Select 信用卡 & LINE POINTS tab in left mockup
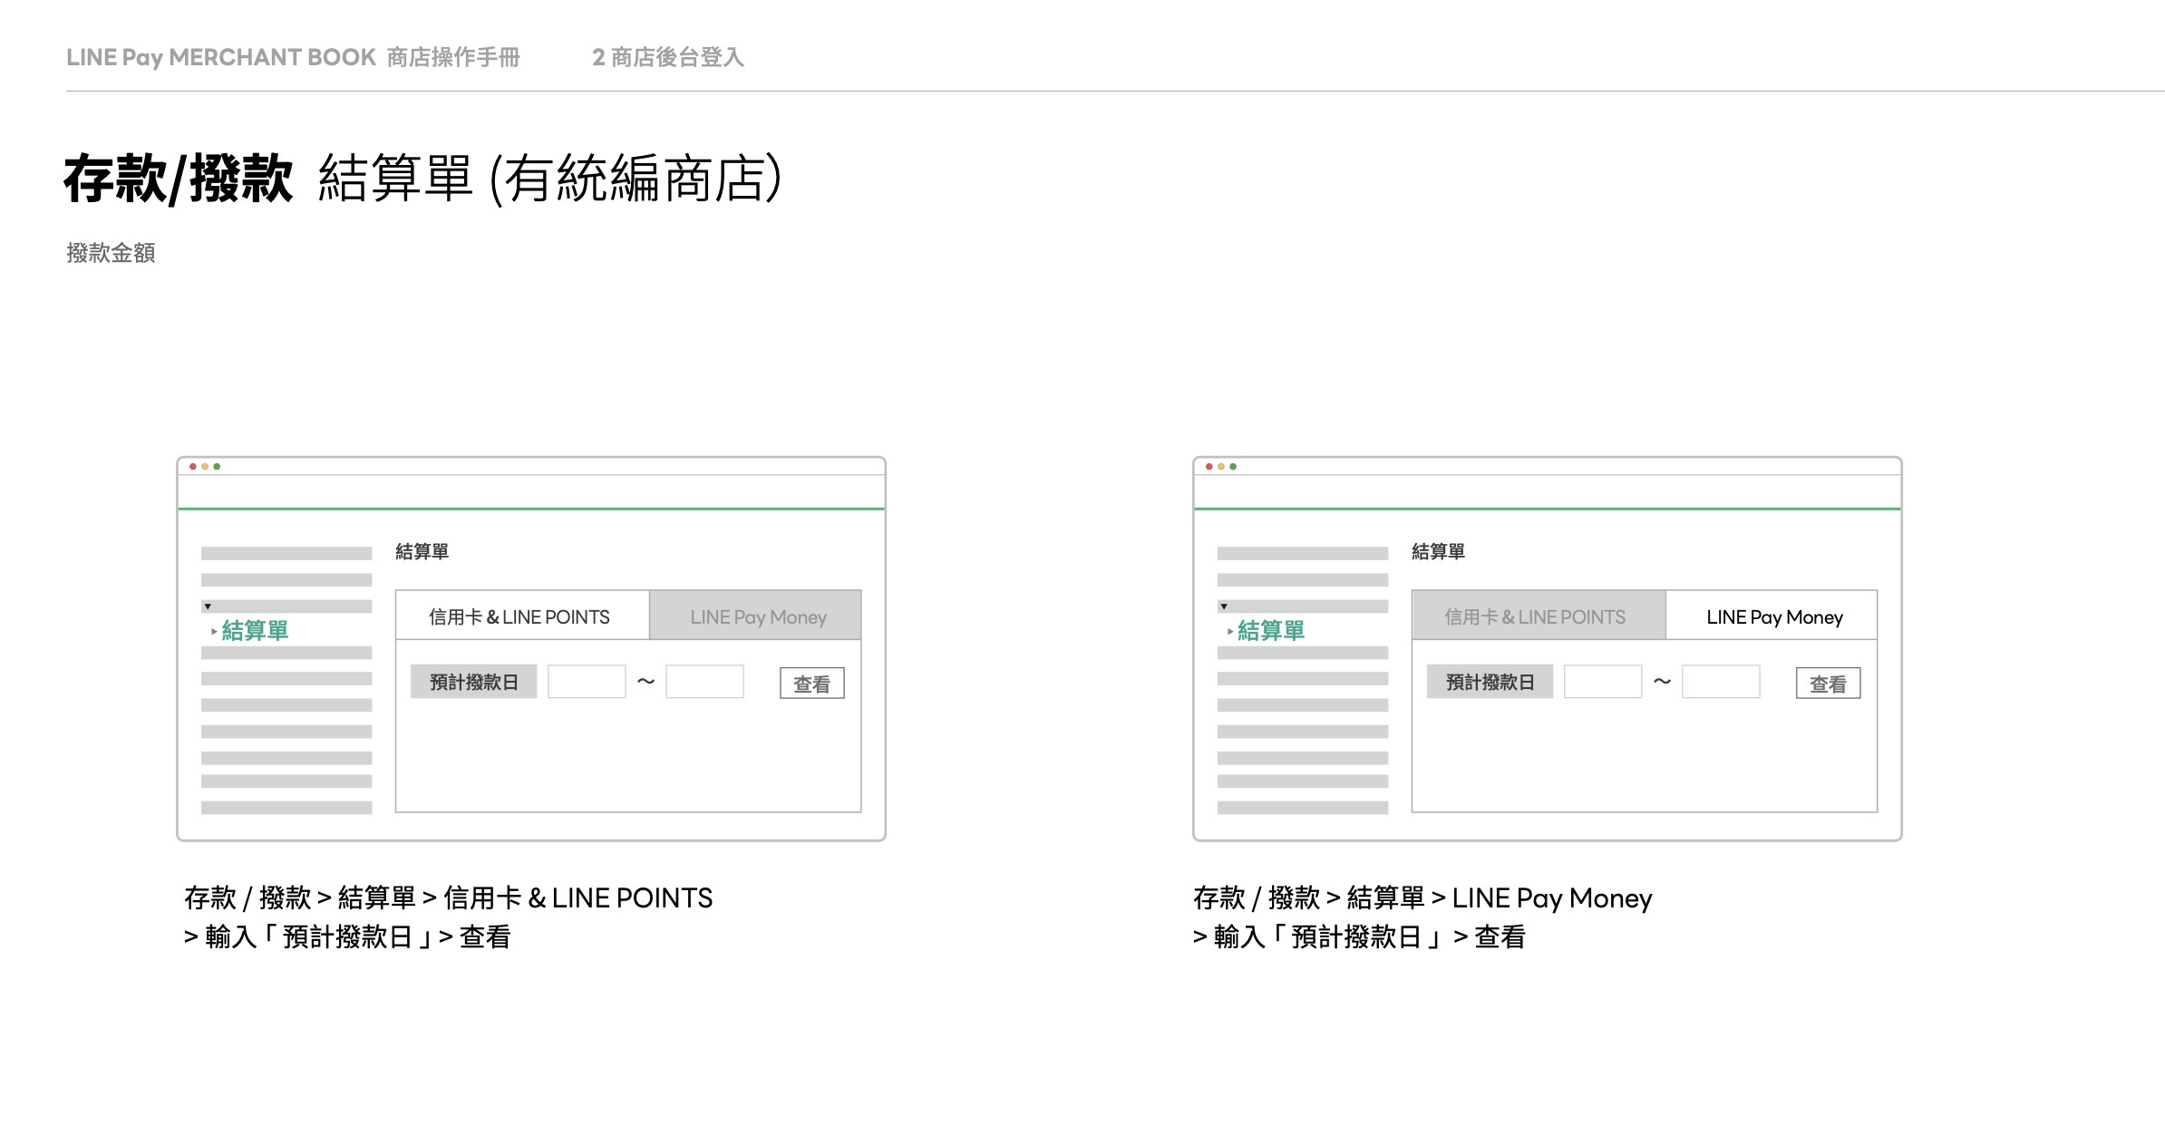 pos(522,616)
